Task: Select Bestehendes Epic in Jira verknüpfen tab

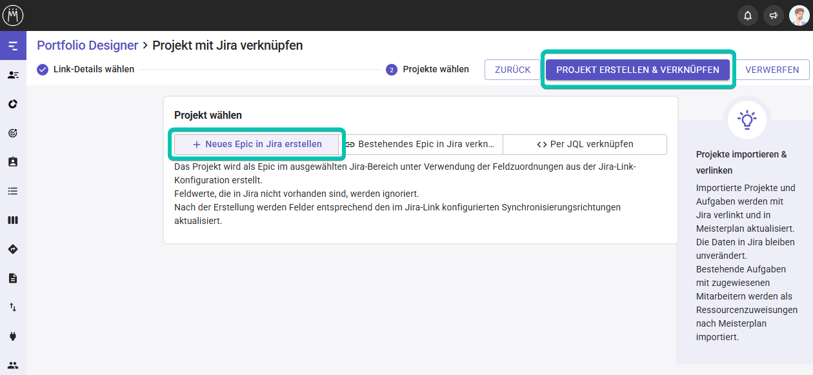Action: (421, 145)
